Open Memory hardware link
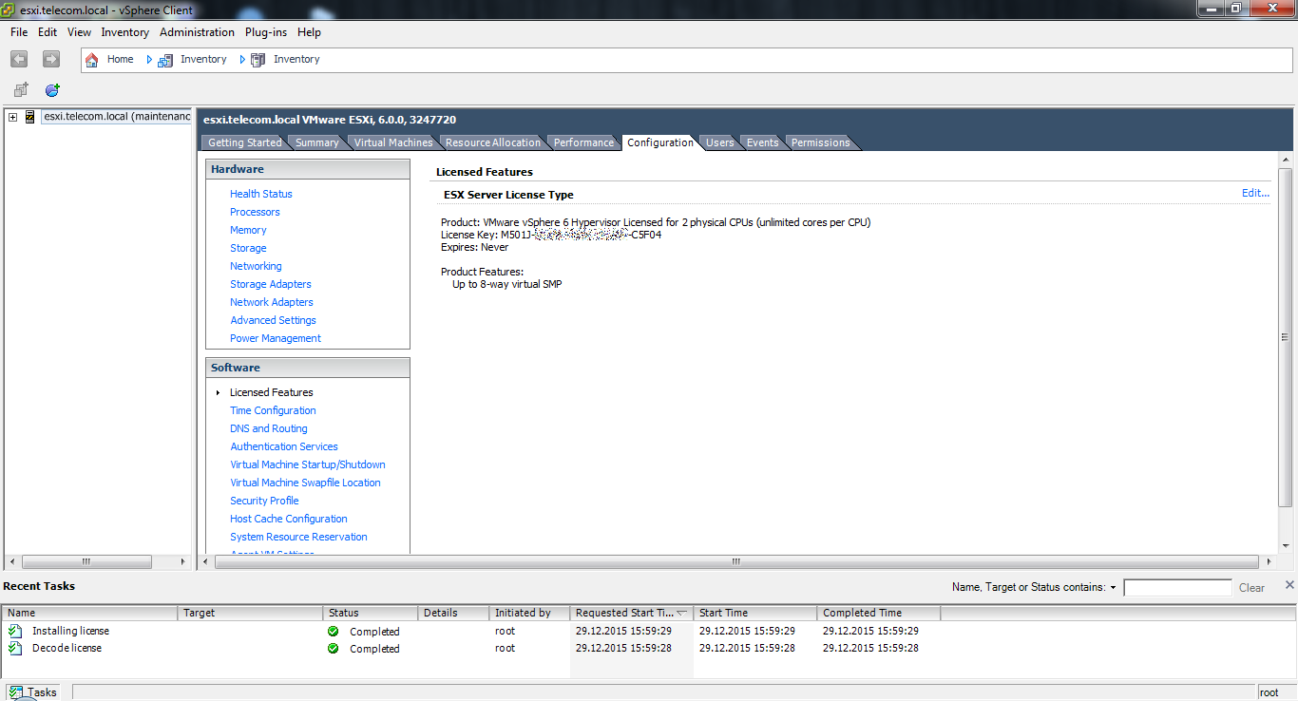The width and height of the screenshot is (1298, 701). [248, 230]
